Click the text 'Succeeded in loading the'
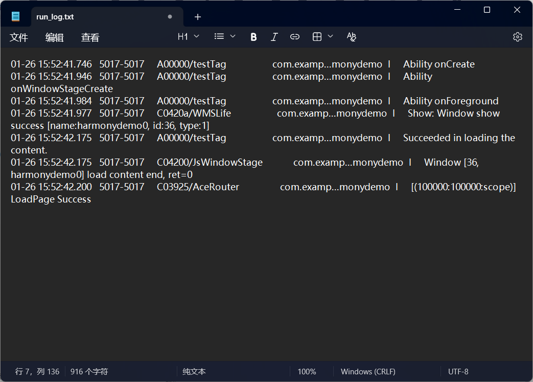The image size is (533, 382). [x=459, y=138]
